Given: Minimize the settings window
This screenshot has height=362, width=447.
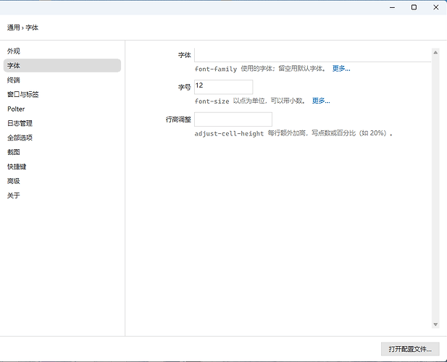Looking at the screenshot, I should pyautogui.click(x=392, y=7).
